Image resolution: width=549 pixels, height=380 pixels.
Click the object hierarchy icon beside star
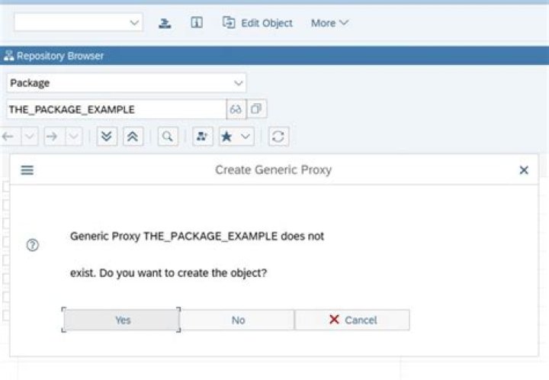[202, 137]
